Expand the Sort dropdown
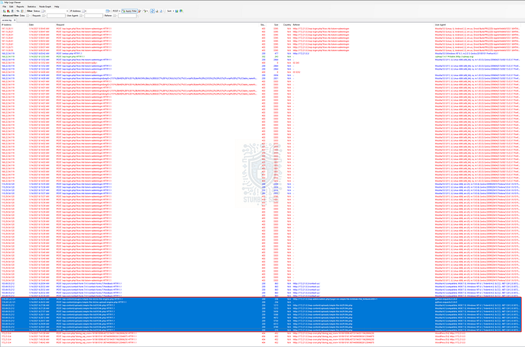525x347 pixels. (171, 11)
